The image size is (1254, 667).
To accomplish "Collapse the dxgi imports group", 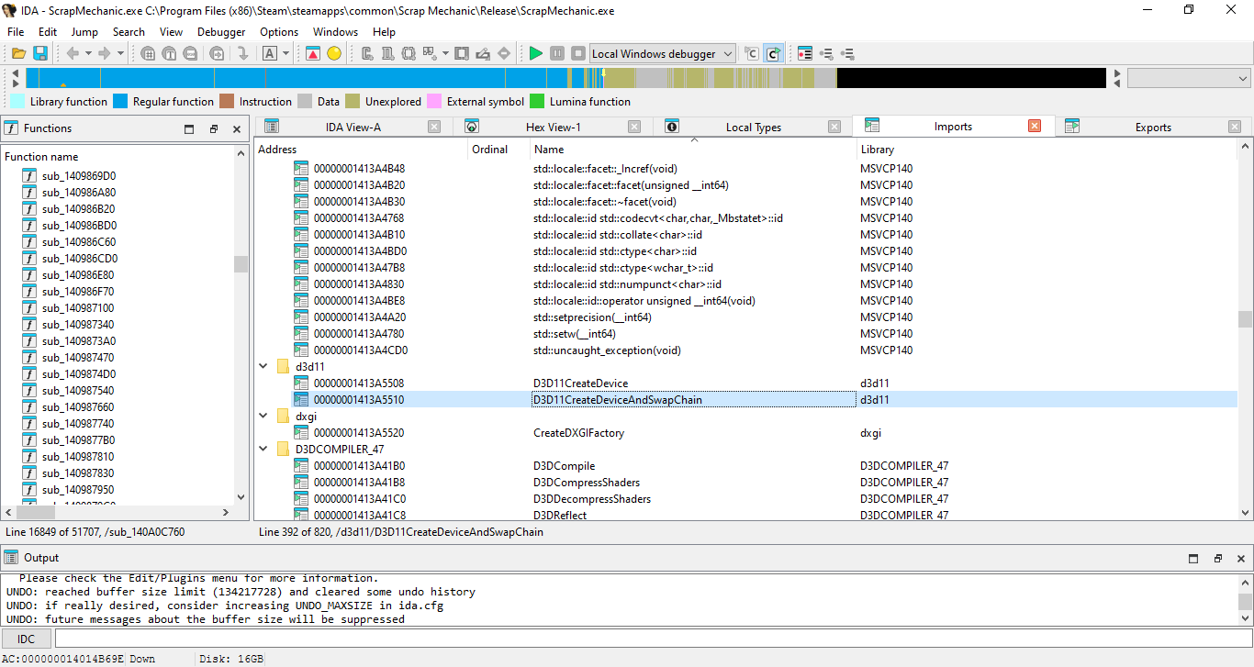I will point(263,417).
